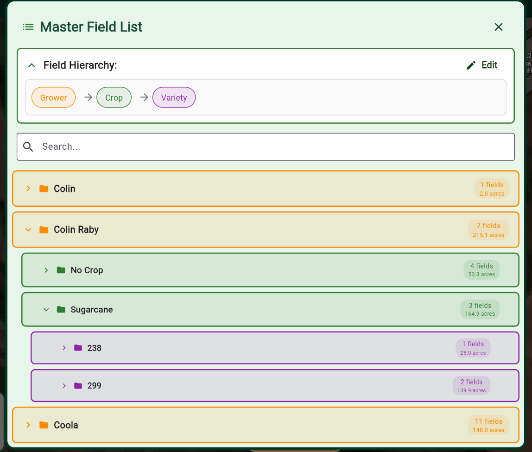Click the 7 fields badge on Colin Raby
The image size is (532, 452).
pyautogui.click(x=488, y=229)
